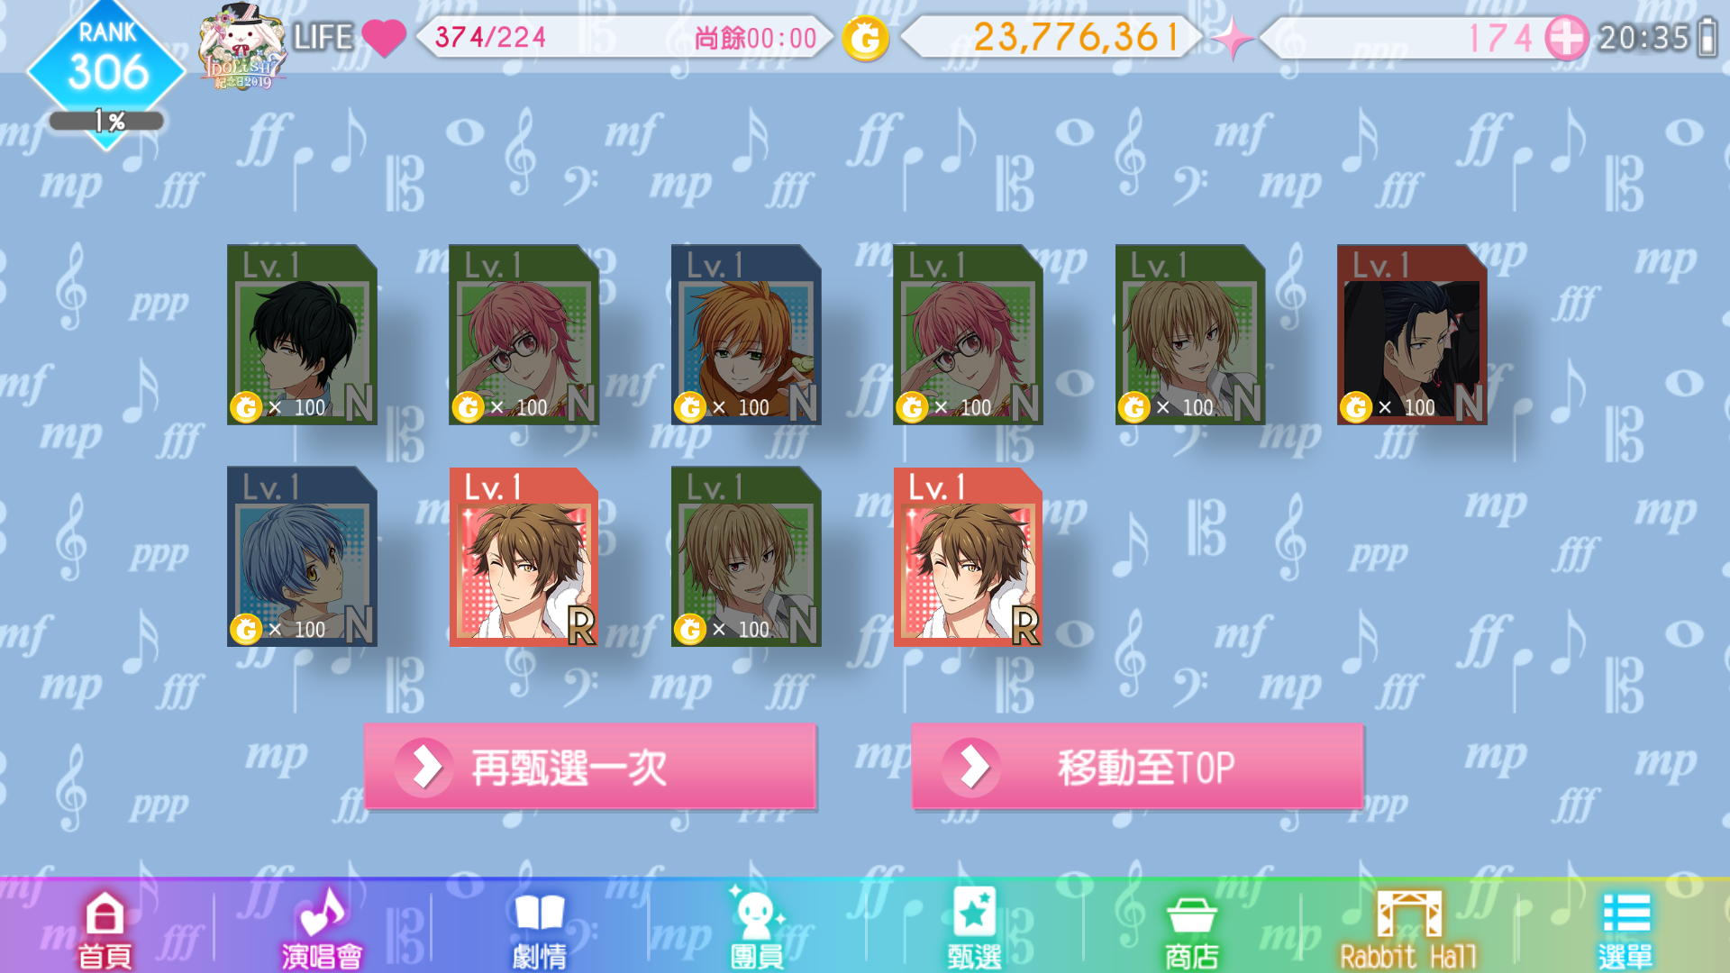The height and width of the screenshot is (973, 1730).
Task: Tap the pink LIFE heart icon
Action: (x=385, y=38)
